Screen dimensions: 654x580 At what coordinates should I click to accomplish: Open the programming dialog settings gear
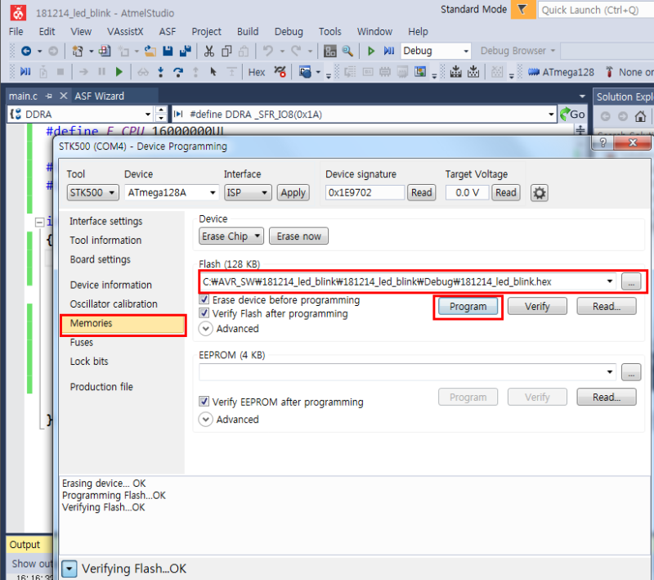click(x=540, y=193)
